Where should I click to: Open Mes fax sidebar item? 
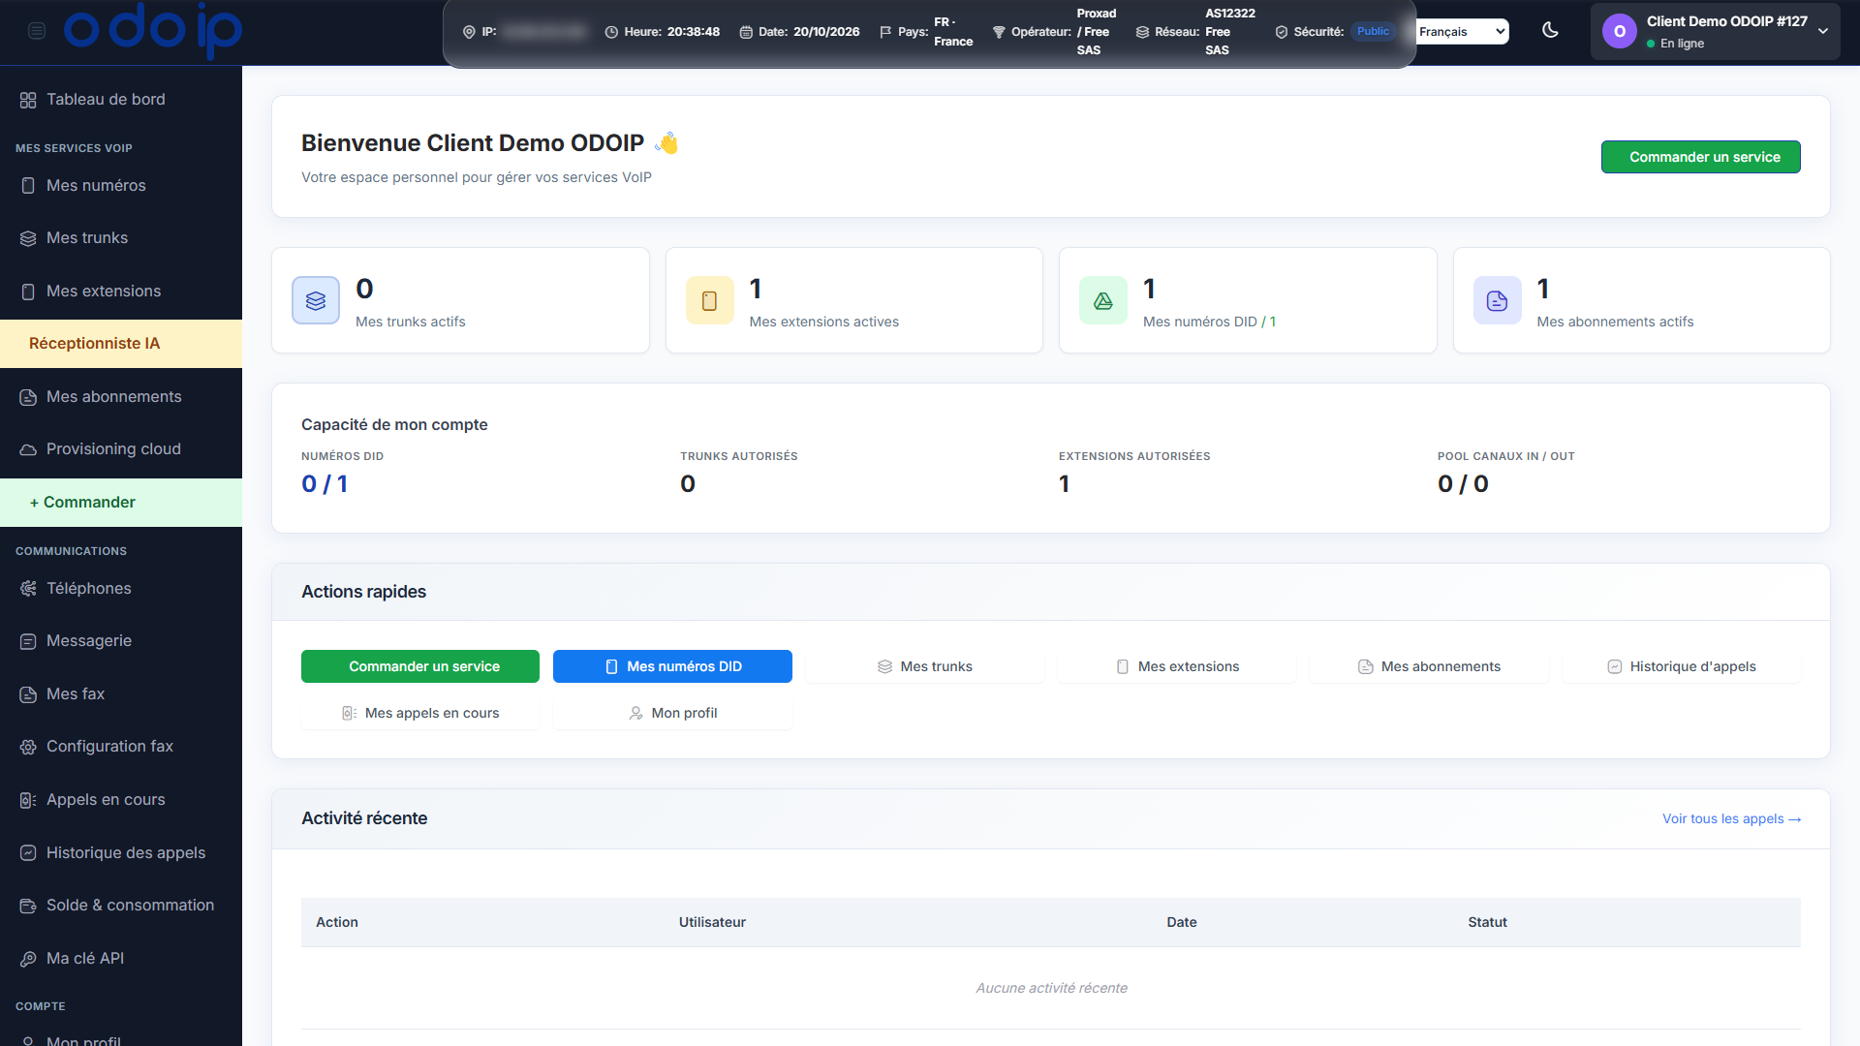click(121, 693)
